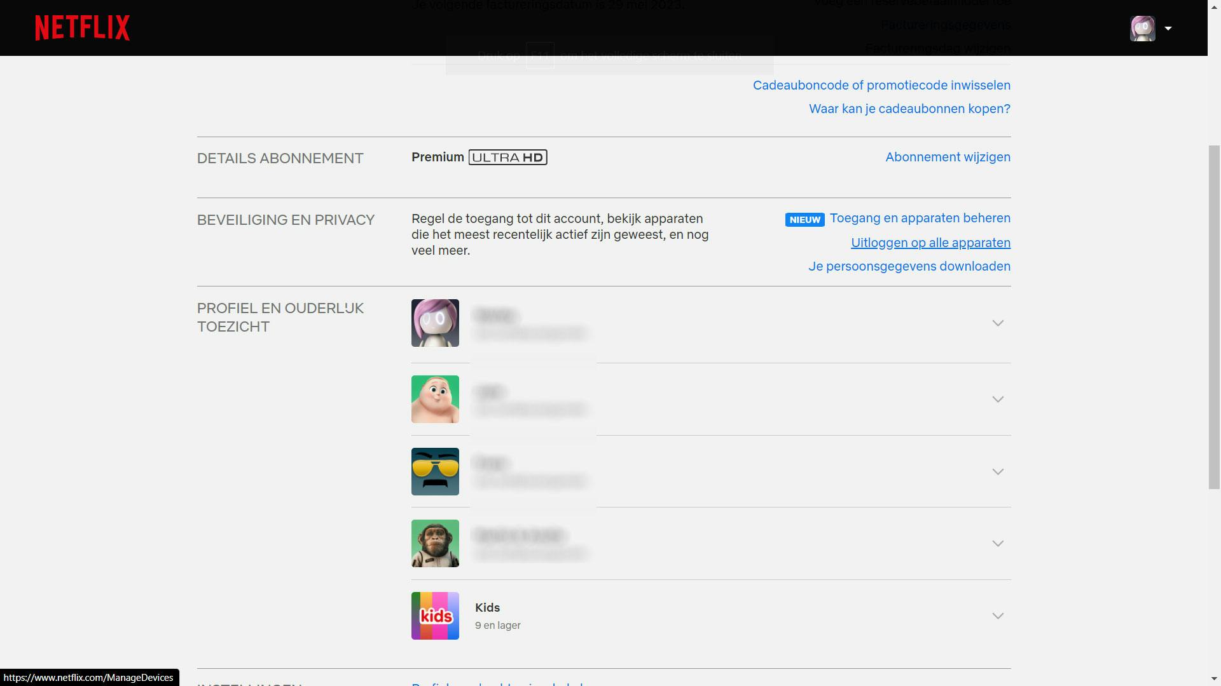
Task: Click the colorful Kids profile icon
Action: [x=435, y=615]
